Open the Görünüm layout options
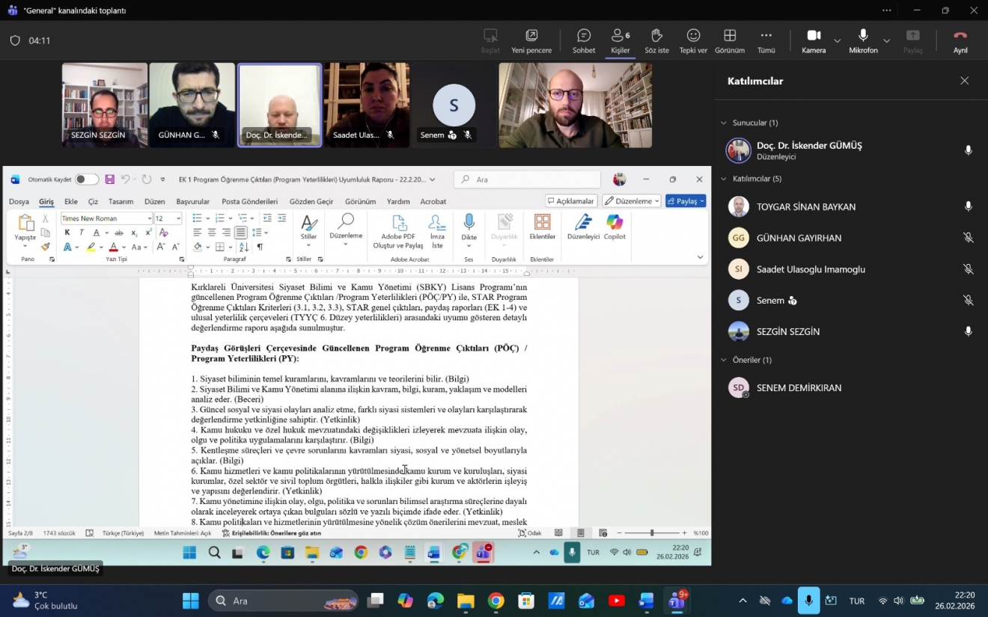Viewport: 988px width, 617px height. tap(730, 41)
